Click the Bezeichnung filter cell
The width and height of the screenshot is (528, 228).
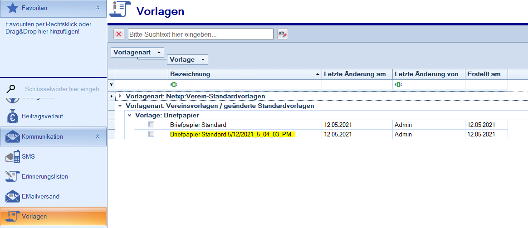[245, 85]
